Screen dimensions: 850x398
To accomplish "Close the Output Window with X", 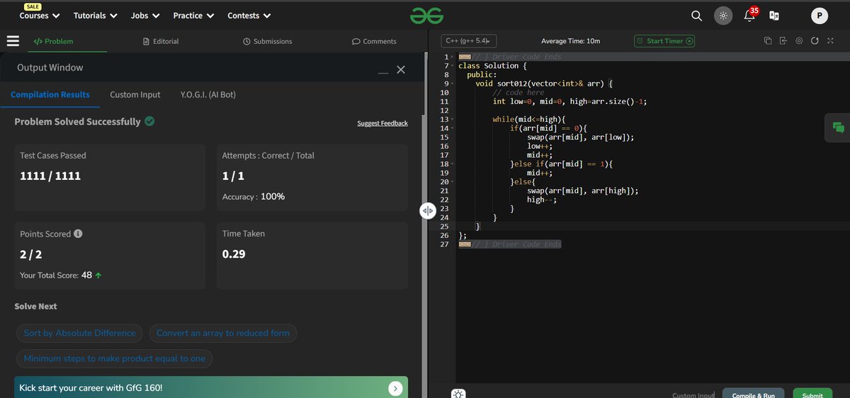I will click(x=401, y=69).
